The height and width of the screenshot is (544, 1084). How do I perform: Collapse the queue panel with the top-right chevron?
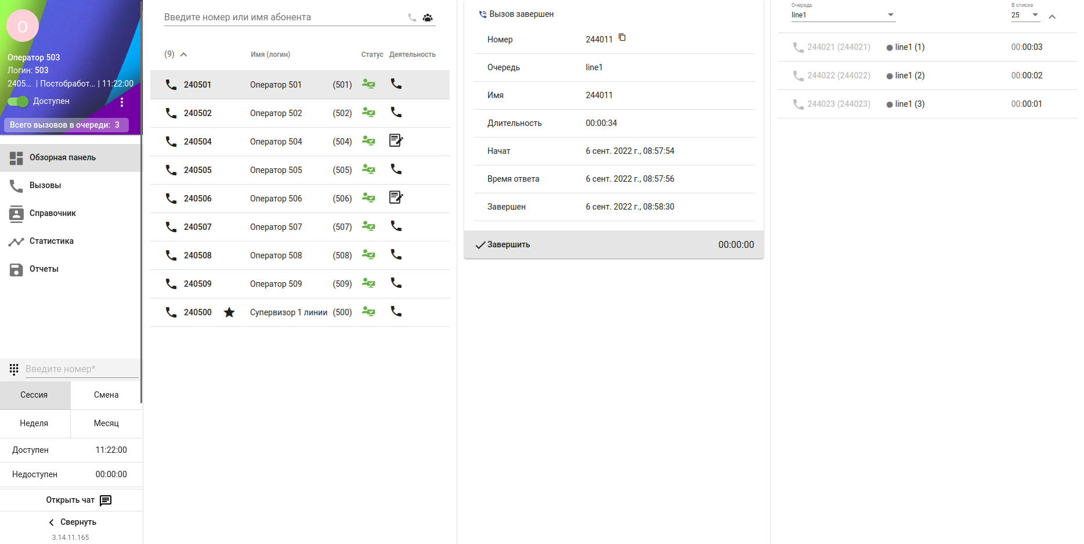tap(1052, 17)
